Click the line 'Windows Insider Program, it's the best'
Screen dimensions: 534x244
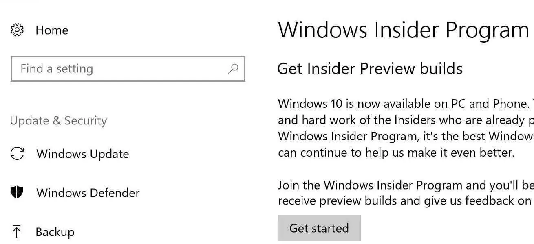[406, 136]
